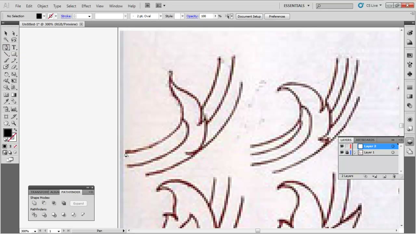Open Pathfinder panel options menu
416x234 pixels.
91,192
